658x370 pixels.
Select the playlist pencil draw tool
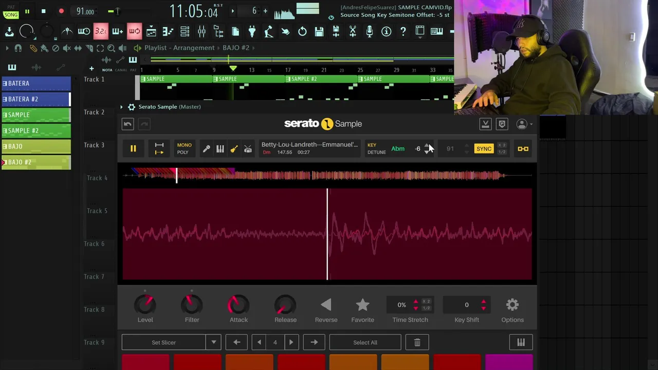[33, 48]
